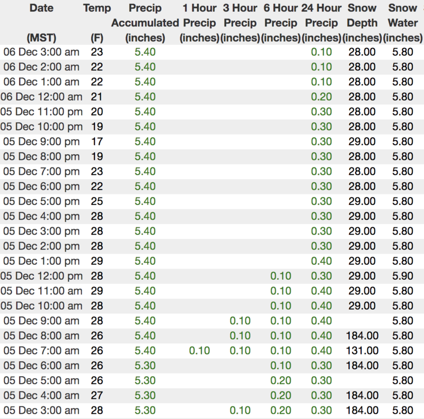Select the 06 Dec 3:00 am date cell
This screenshot has width=424, height=419.
click(41, 52)
